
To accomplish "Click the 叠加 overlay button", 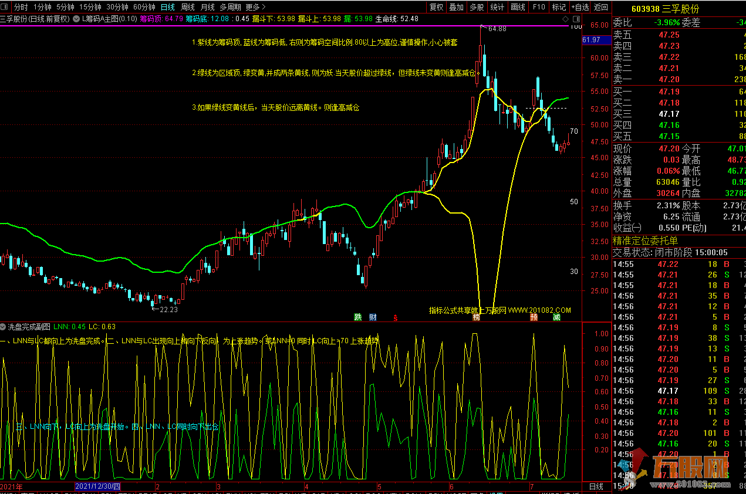I will click(x=456, y=7).
